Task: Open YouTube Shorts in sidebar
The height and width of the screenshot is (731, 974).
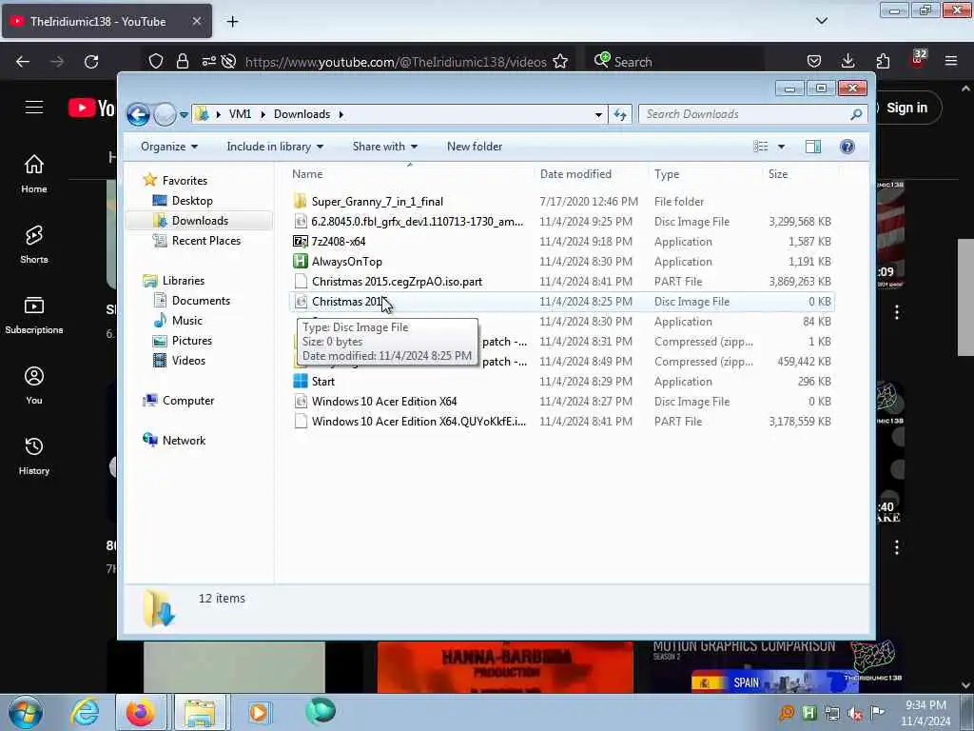Action: [x=34, y=245]
